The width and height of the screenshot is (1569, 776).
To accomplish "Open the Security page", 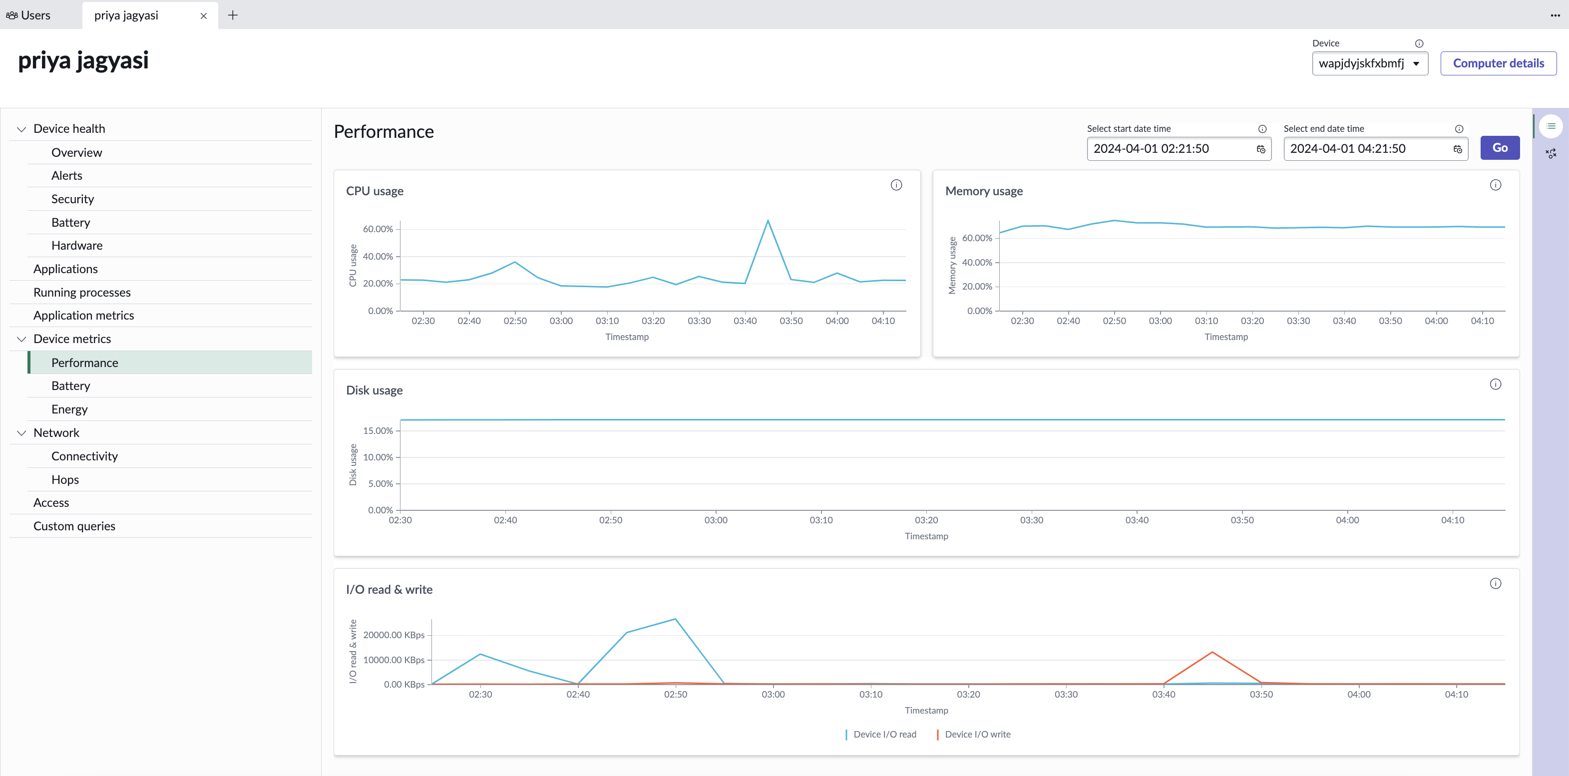I will click(169, 199).
